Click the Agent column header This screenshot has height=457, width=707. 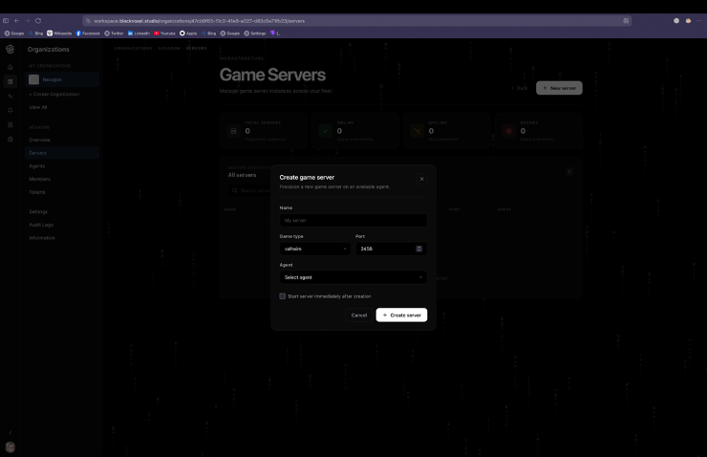(504, 209)
